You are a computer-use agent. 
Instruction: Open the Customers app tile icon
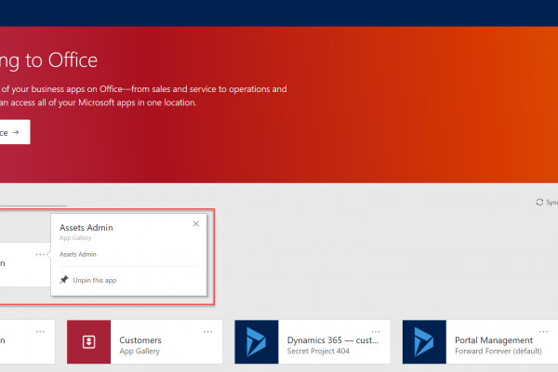point(88,341)
